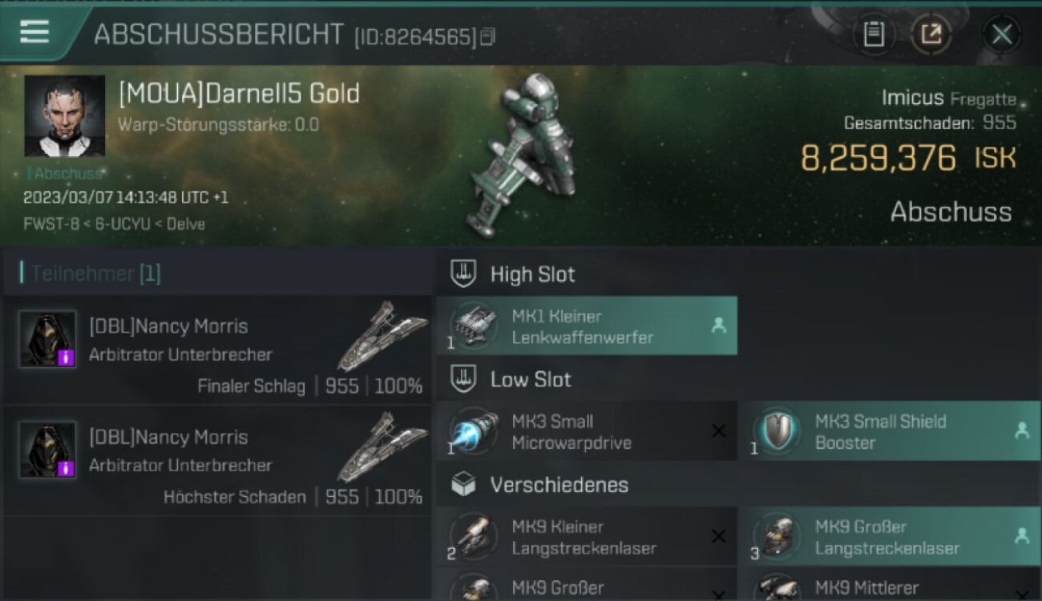Share report via export icon
This screenshot has width=1042, height=601.
pos(931,34)
